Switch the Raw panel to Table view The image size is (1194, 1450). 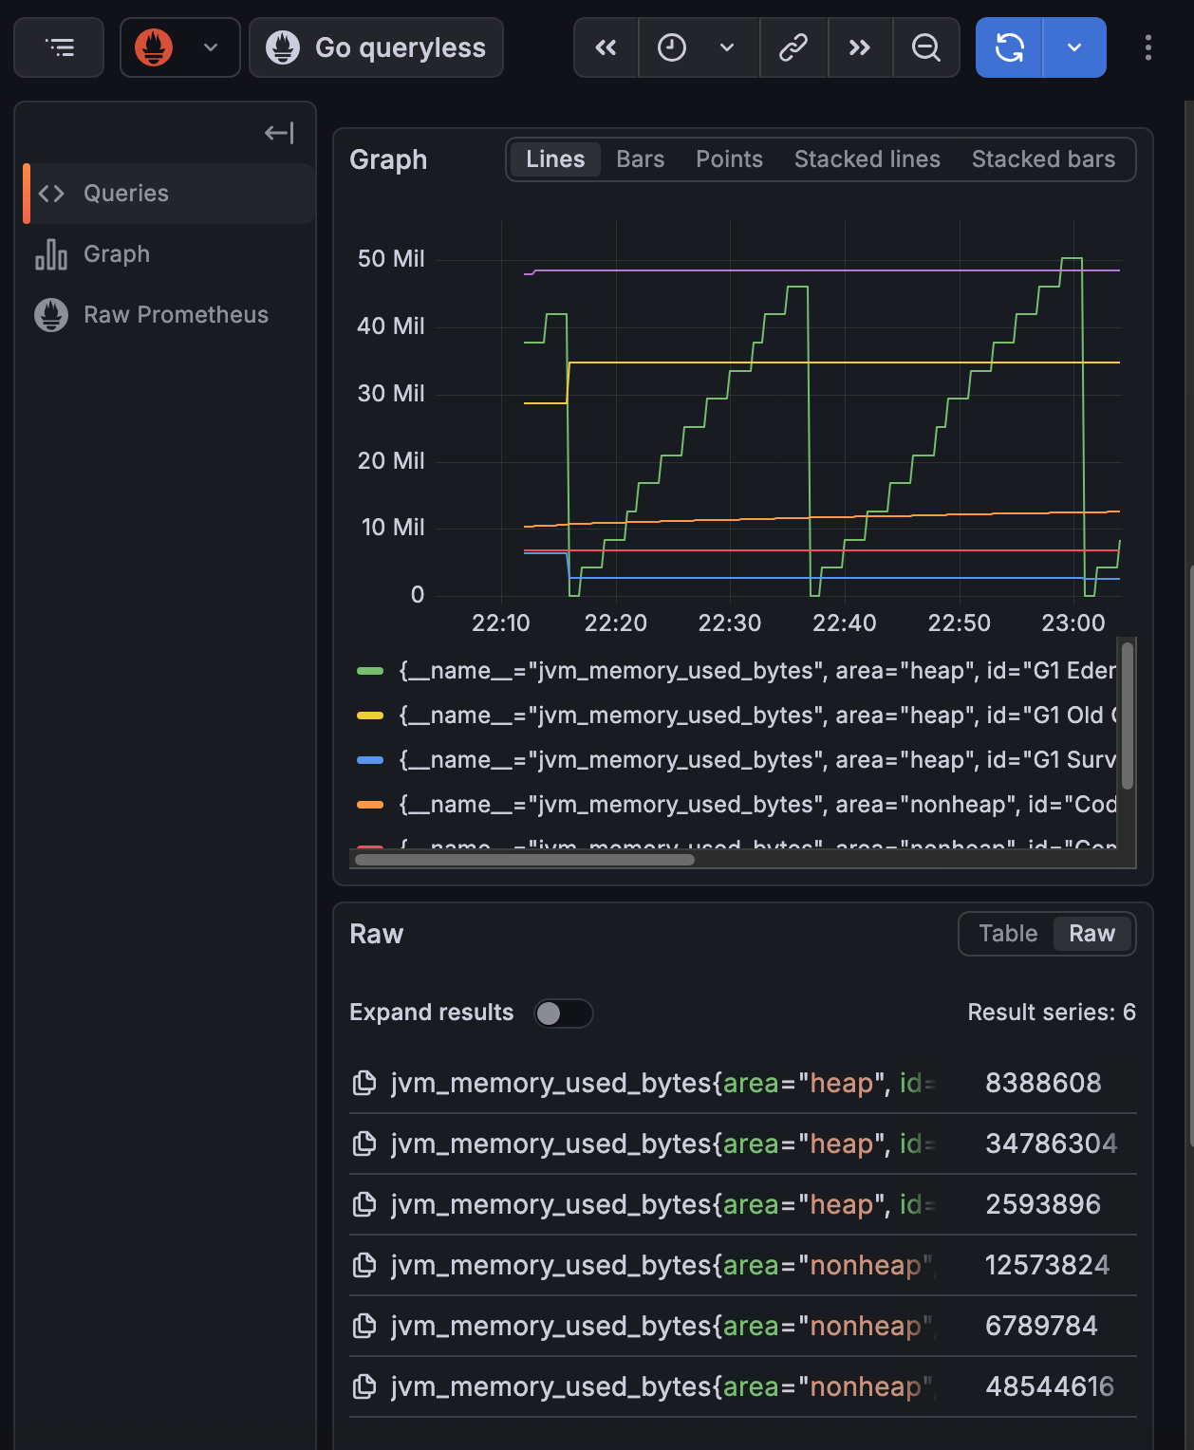coord(1007,933)
